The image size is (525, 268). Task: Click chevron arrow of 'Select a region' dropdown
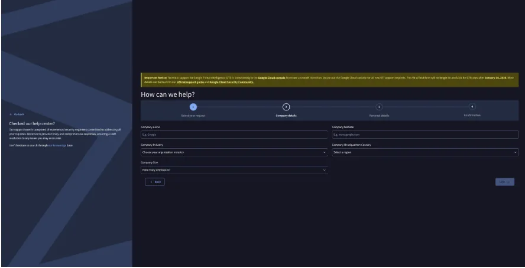click(515, 152)
